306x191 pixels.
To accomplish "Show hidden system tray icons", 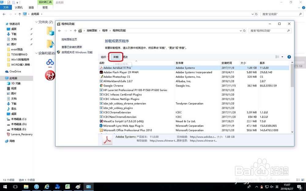I will 257,187.
